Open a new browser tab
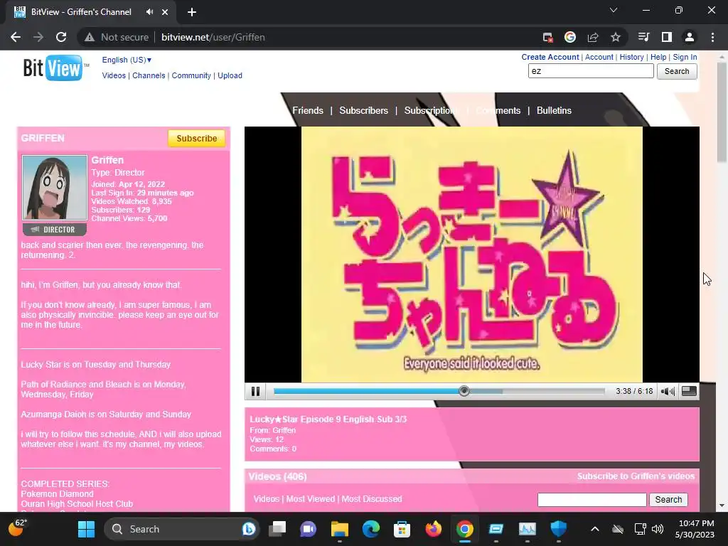The width and height of the screenshot is (728, 546). click(x=192, y=12)
